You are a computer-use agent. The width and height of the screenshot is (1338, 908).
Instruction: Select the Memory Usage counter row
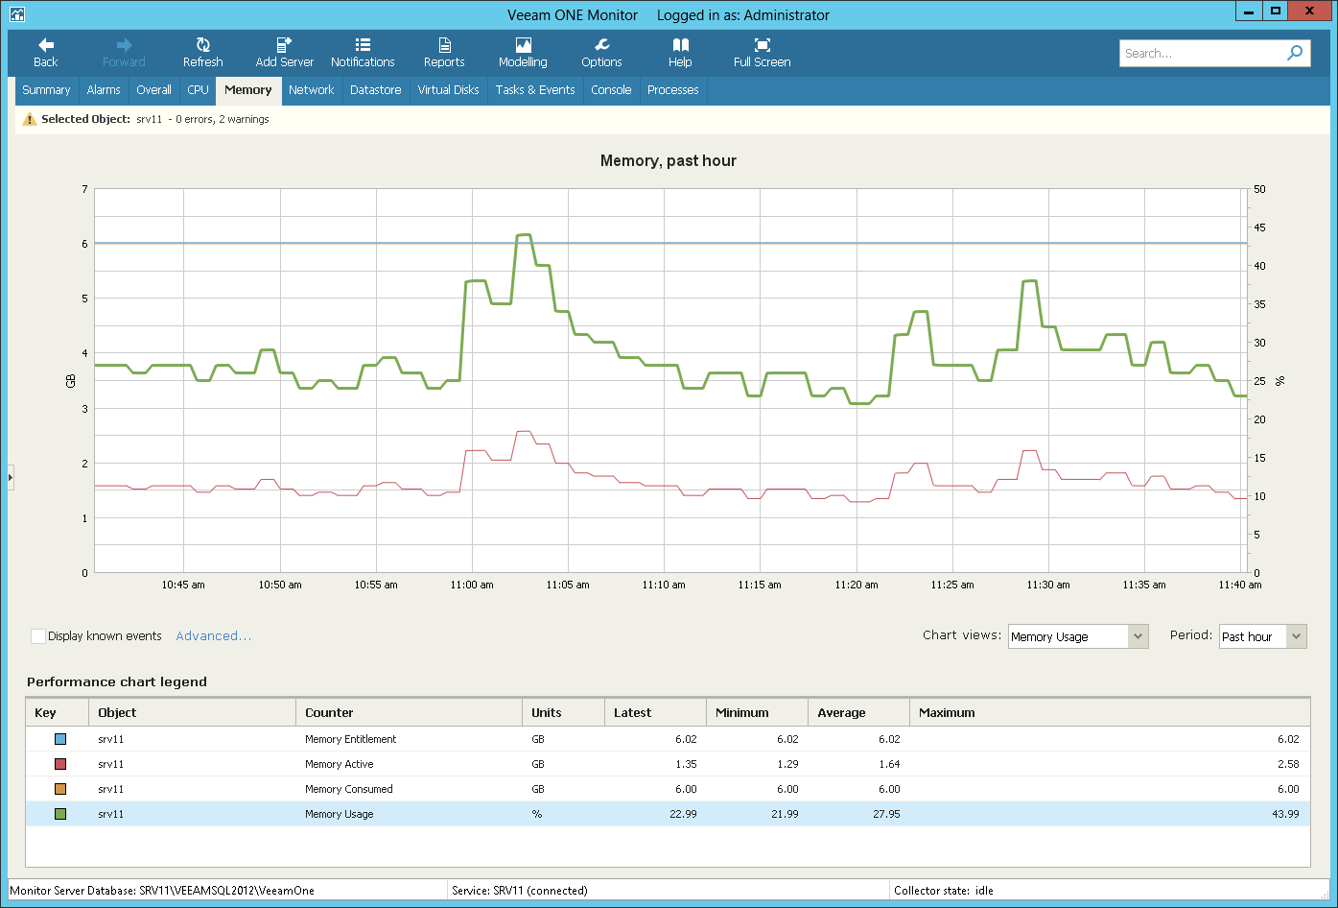[668, 814]
